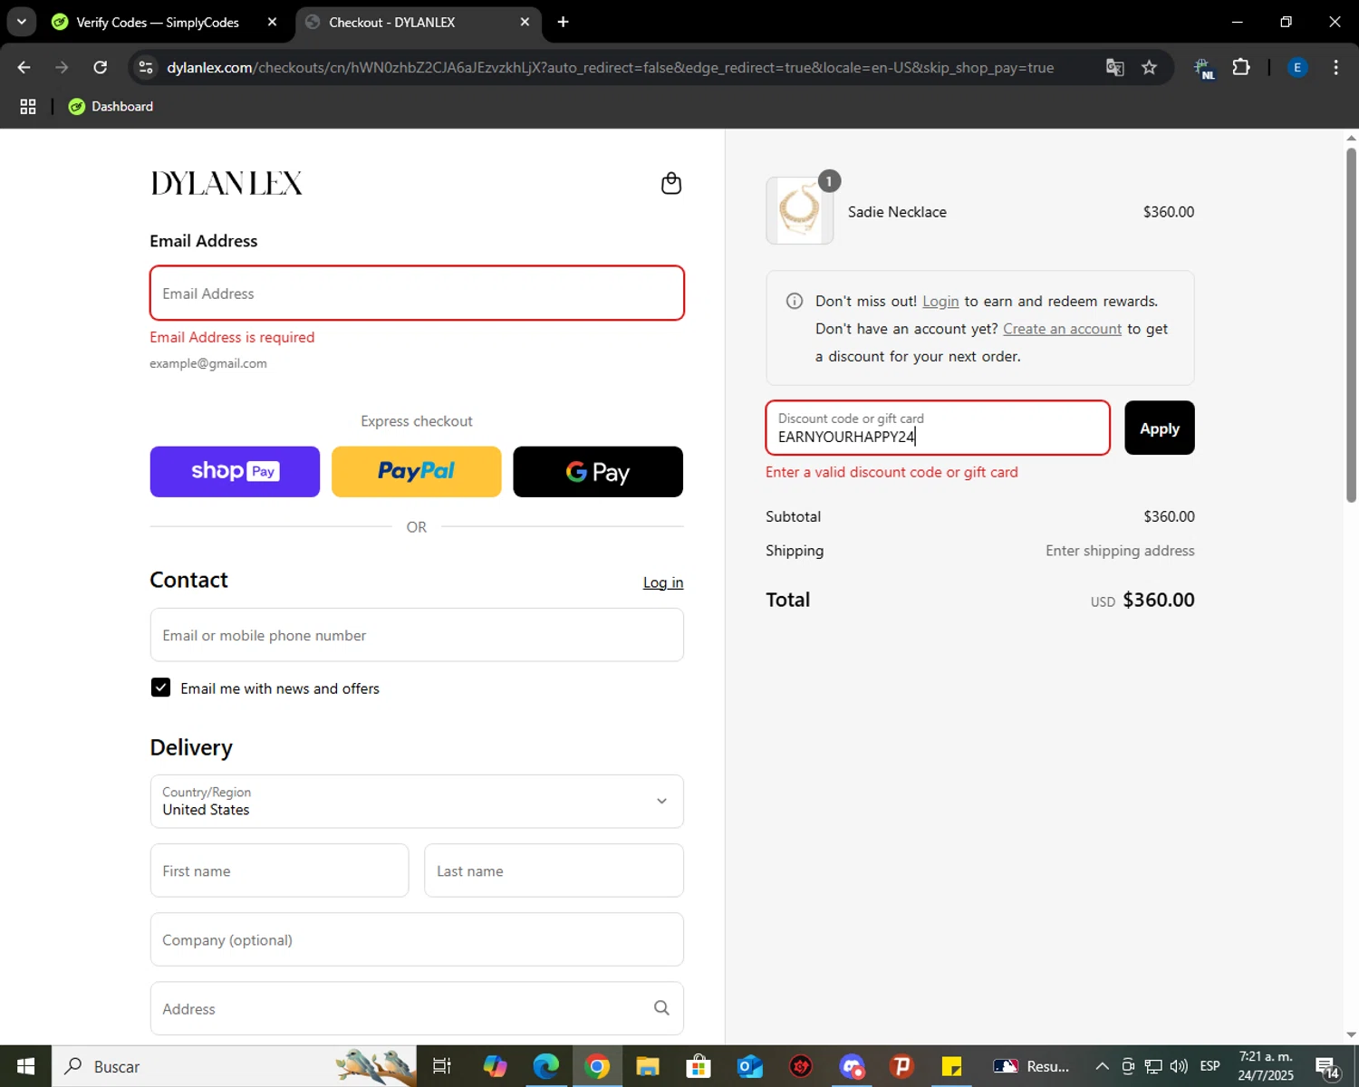The height and width of the screenshot is (1087, 1359).
Task: Expand the Country/Region dropdown
Action: coord(417,801)
